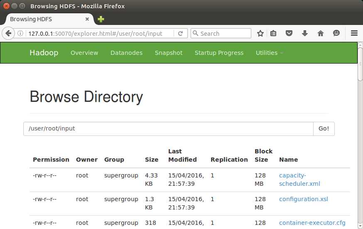Select the 4.33 KB size cell

tap(151, 180)
